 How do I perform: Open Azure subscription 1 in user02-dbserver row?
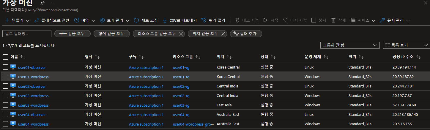[x=146, y=86]
